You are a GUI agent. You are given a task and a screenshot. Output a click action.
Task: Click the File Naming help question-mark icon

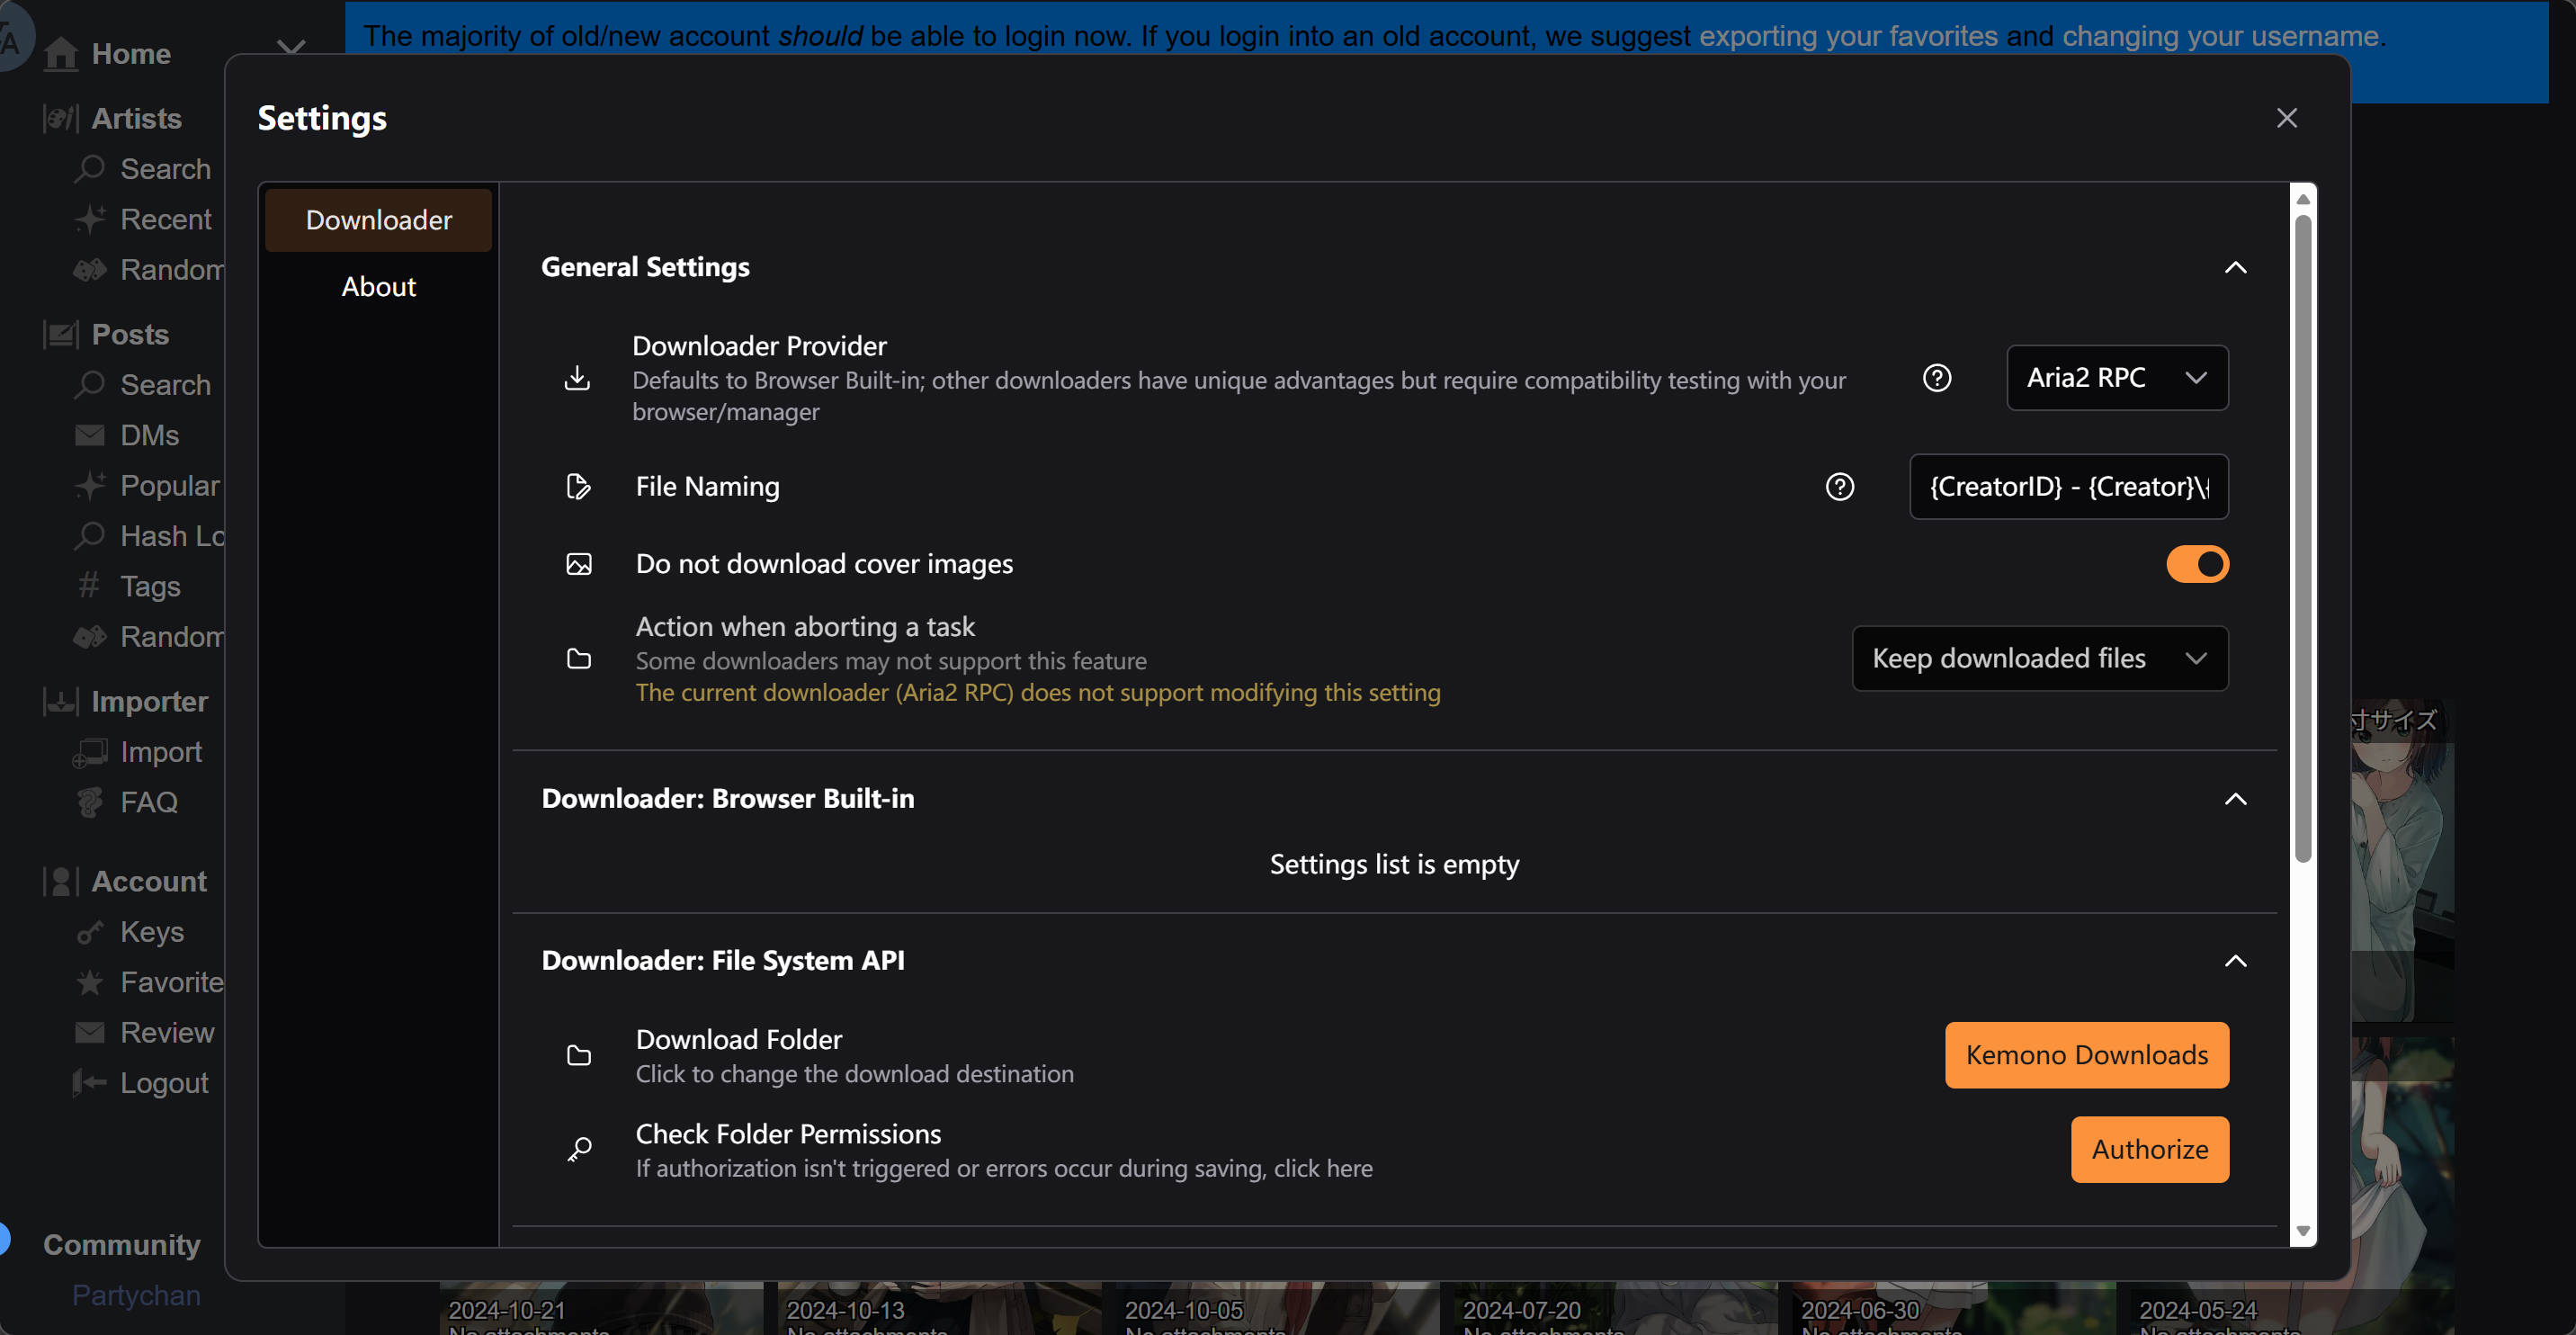pyautogui.click(x=1839, y=487)
